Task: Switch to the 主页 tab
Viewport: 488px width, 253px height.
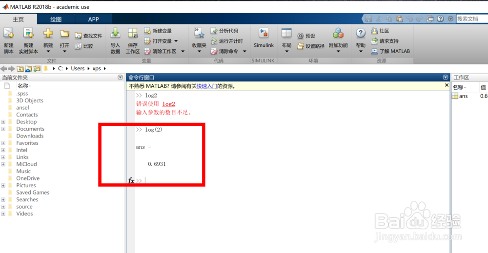Action: 19,19
